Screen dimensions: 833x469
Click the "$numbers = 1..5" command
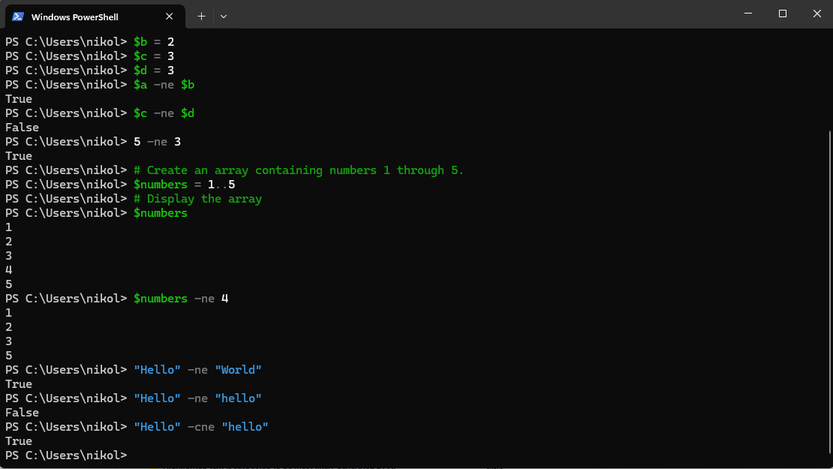click(185, 185)
